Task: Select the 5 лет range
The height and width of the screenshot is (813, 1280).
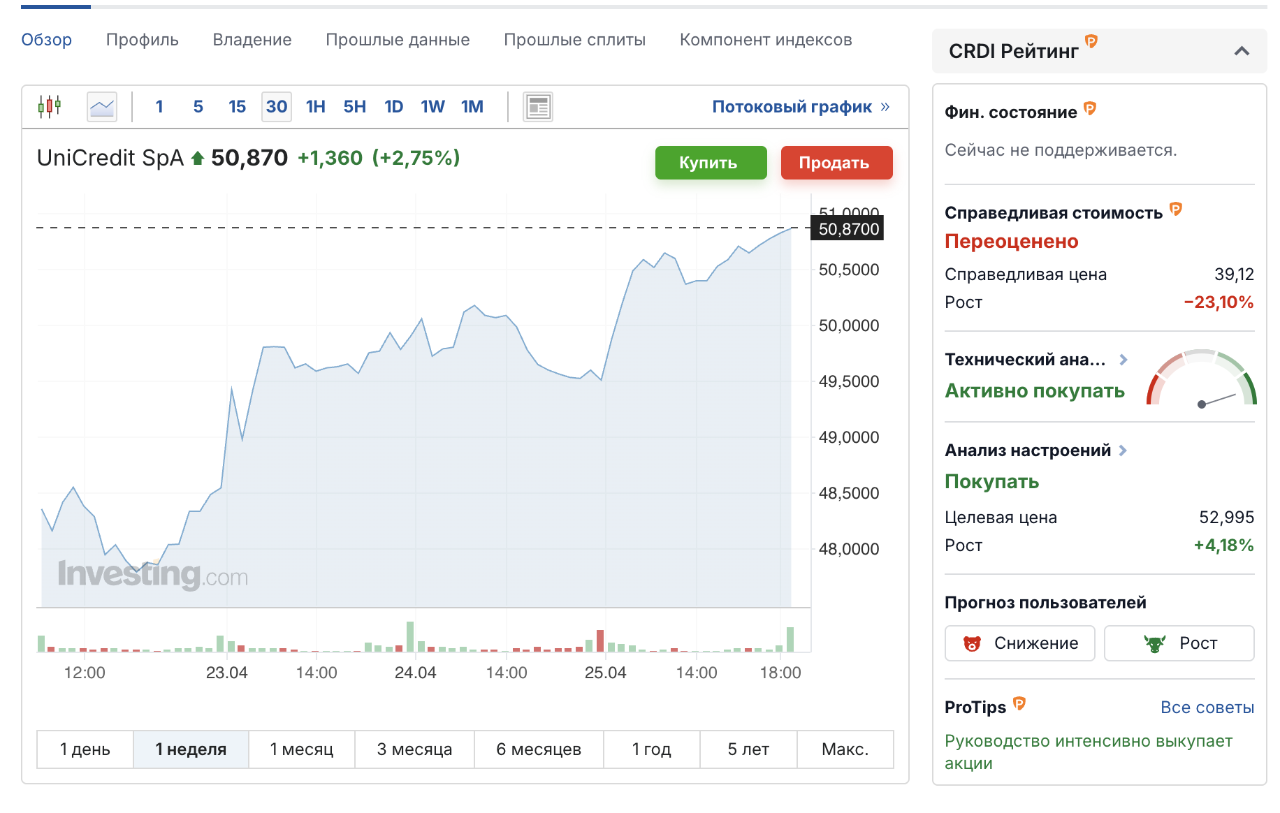Action: (748, 749)
